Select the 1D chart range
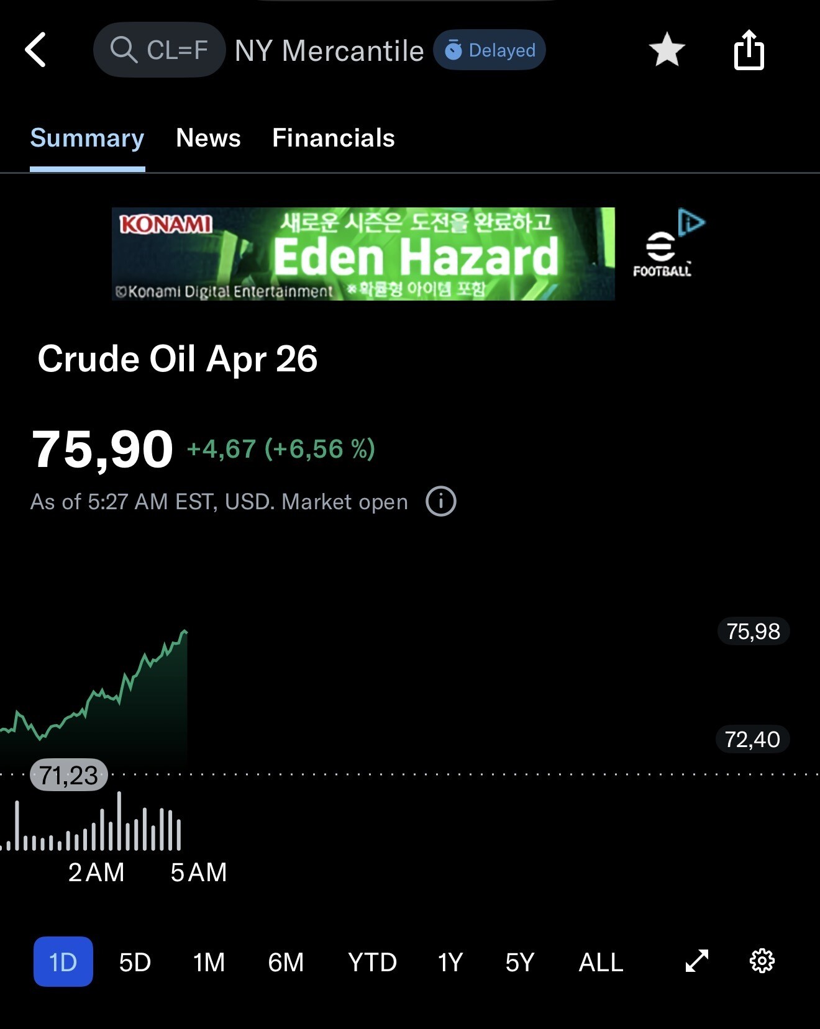This screenshot has width=820, height=1029. 63,961
